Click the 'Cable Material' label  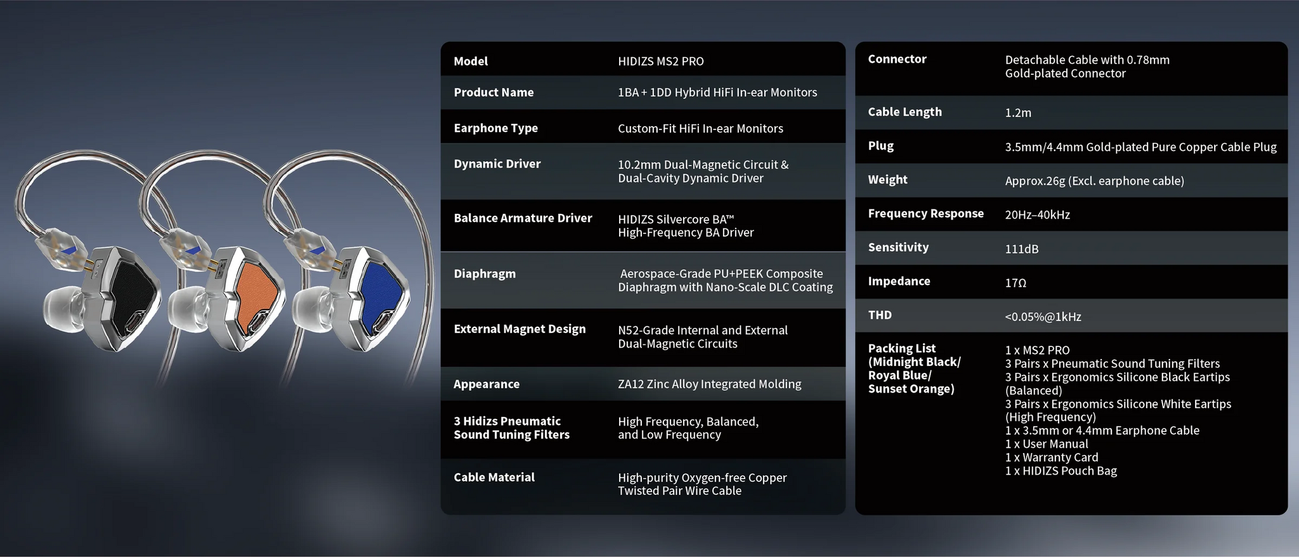(493, 478)
